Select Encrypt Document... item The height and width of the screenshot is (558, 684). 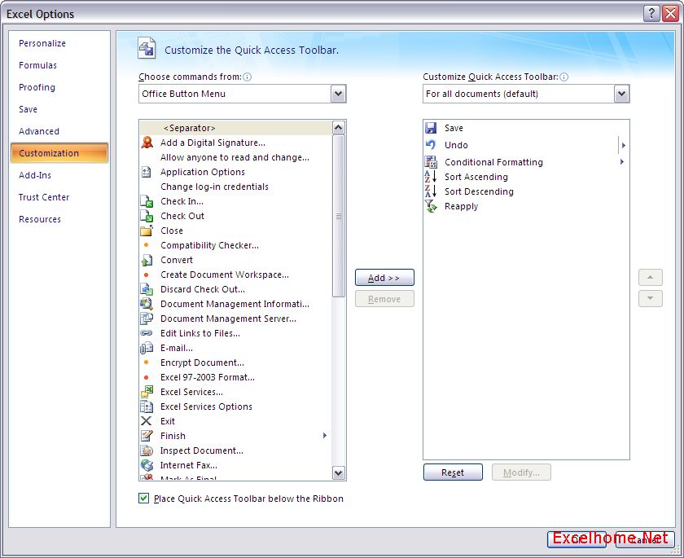click(235, 362)
